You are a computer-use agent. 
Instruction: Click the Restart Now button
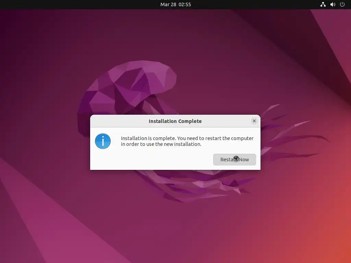click(234, 160)
